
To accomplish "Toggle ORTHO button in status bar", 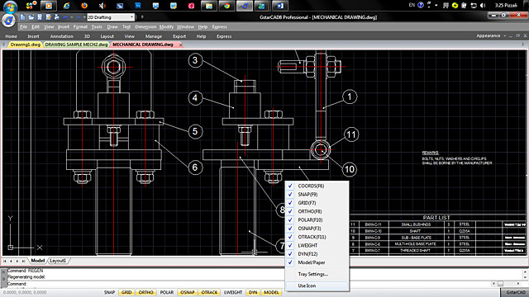I will click(x=145, y=292).
